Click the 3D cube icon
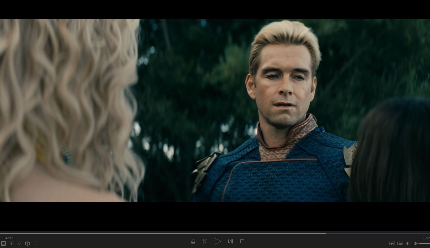 click(27, 243)
